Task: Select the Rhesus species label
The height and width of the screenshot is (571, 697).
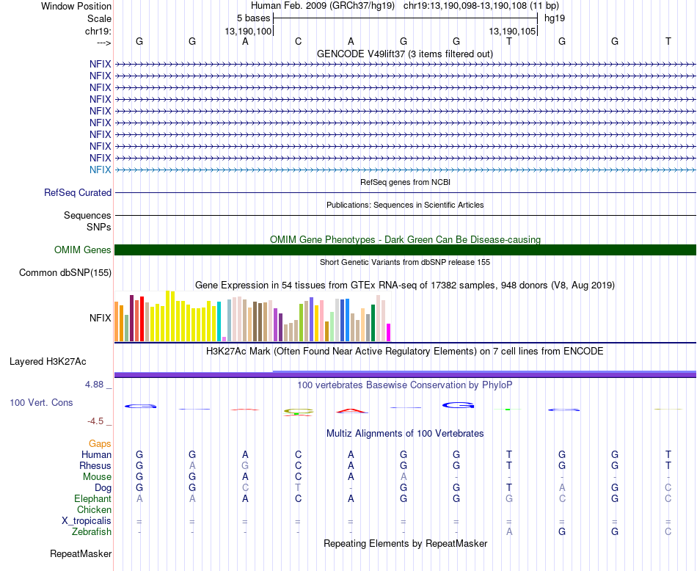Action: [95, 465]
